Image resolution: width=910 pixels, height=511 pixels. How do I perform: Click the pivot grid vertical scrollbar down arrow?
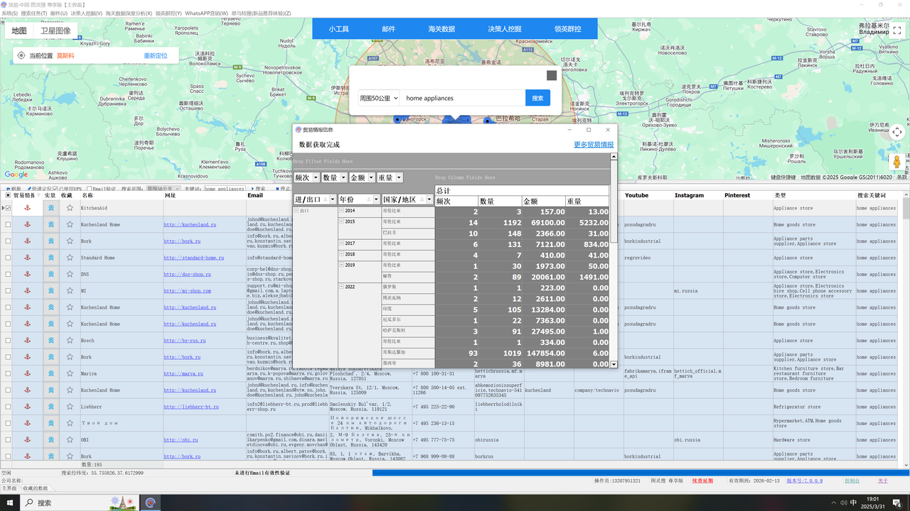[x=614, y=364]
